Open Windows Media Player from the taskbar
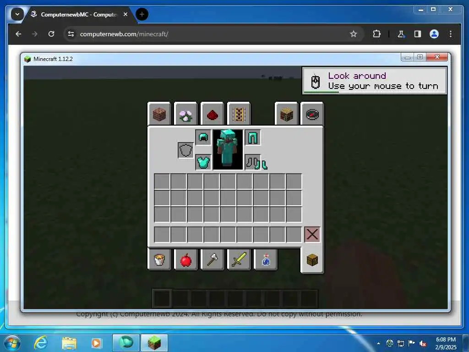Screen dimensions: 469x352 point(96,343)
